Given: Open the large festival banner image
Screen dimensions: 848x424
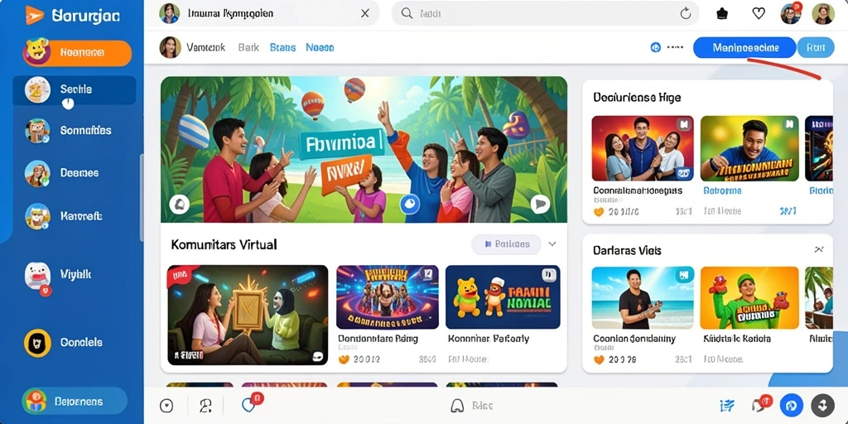Looking at the screenshot, I should tap(364, 149).
